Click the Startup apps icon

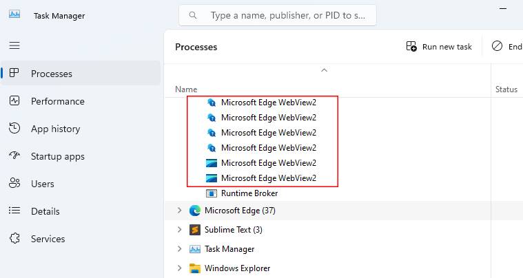click(x=14, y=156)
